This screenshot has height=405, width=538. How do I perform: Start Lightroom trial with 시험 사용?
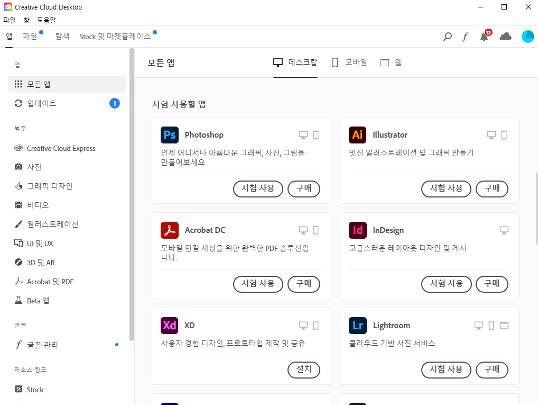point(446,370)
